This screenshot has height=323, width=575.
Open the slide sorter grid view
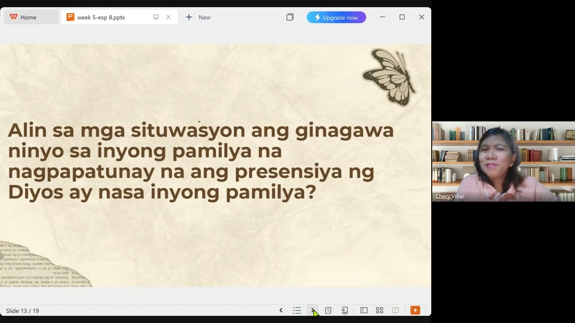tap(380, 310)
